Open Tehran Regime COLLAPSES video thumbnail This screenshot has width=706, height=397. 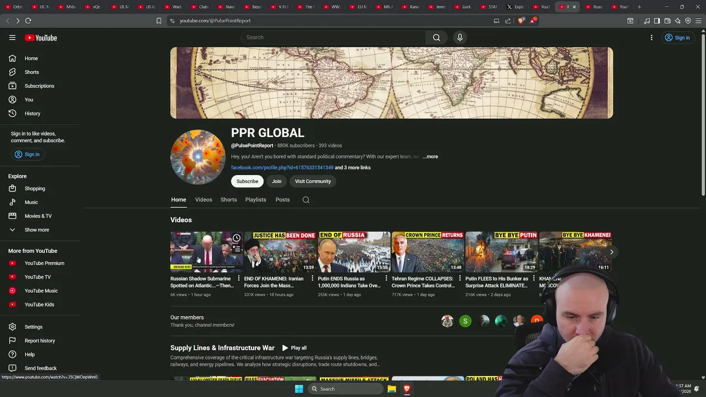(428, 252)
